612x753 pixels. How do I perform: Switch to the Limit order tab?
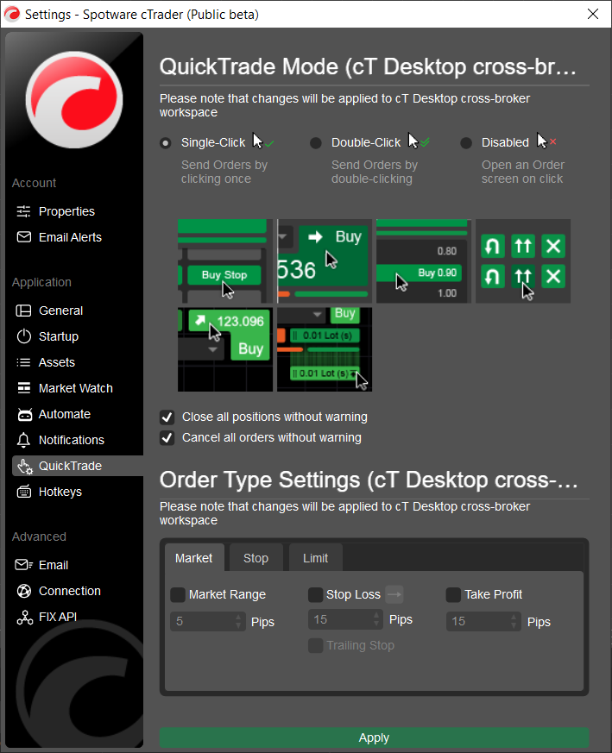click(x=315, y=558)
